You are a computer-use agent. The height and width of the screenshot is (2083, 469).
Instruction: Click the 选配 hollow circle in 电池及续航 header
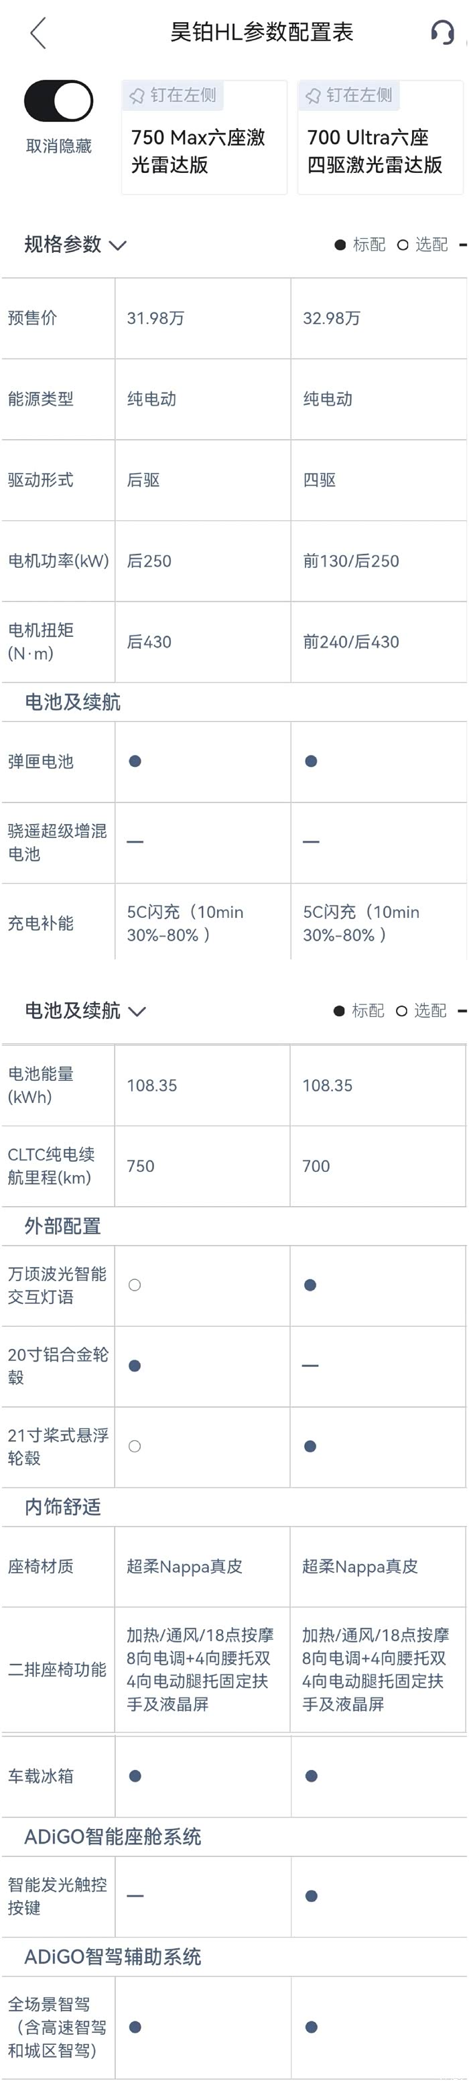(x=401, y=1011)
